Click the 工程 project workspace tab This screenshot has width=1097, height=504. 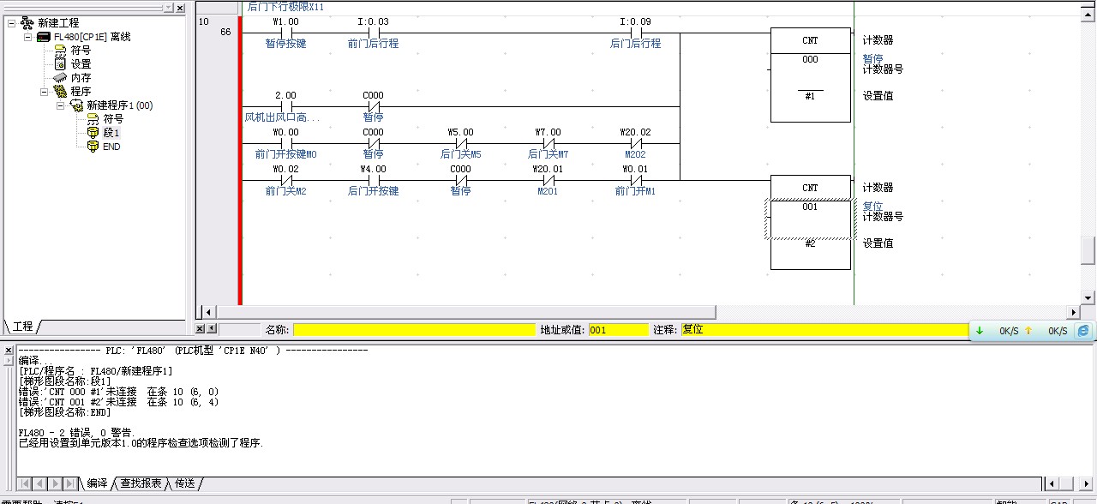click(22, 327)
